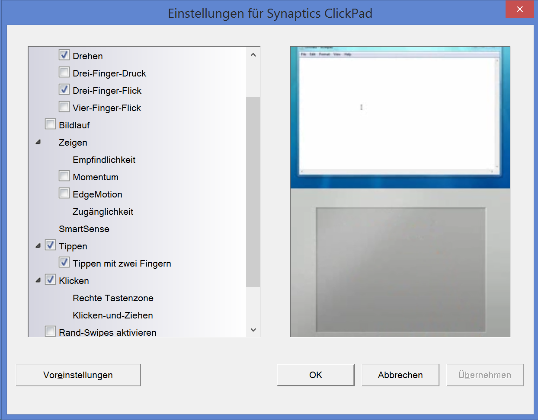Select the Klicken-und-Ziehen item
This screenshot has width=538, height=420.
click(x=113, y=315)
